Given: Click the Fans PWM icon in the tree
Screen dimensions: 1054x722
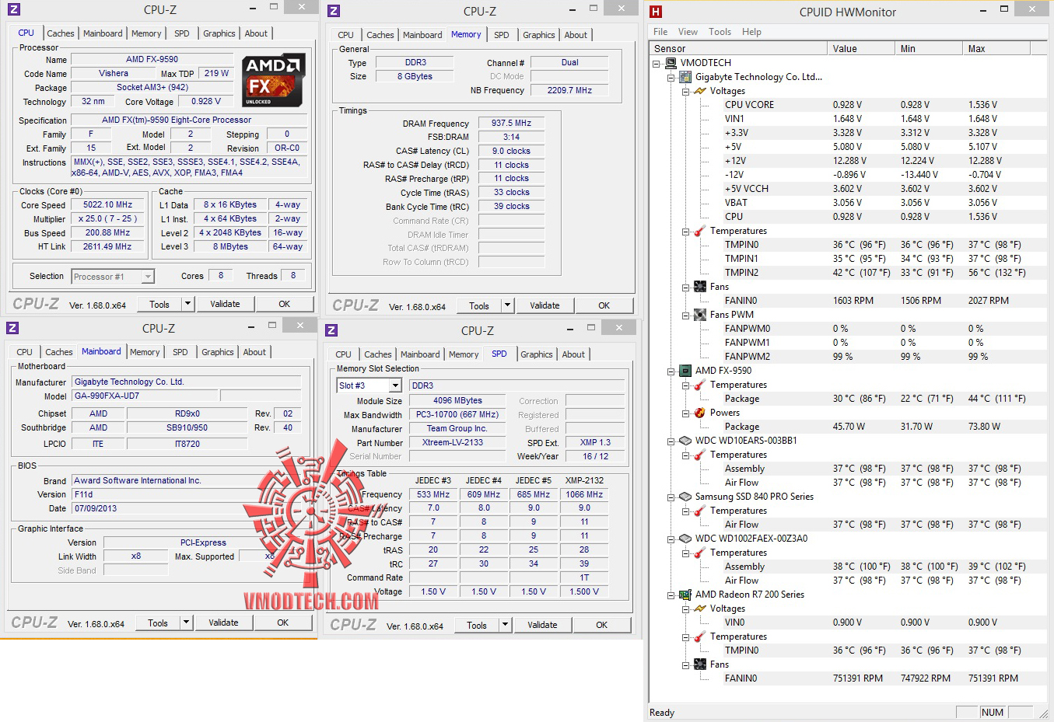Looking at the screenshot, I should [700, 315].
